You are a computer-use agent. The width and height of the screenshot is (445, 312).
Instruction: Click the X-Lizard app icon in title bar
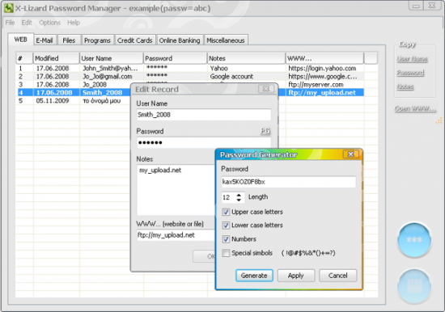point(8,8)
